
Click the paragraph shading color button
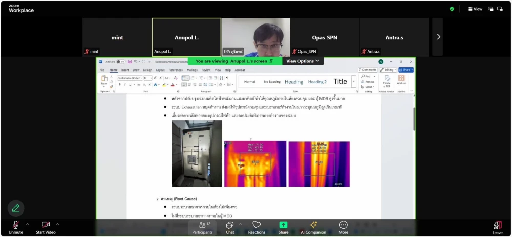[220, 84]
